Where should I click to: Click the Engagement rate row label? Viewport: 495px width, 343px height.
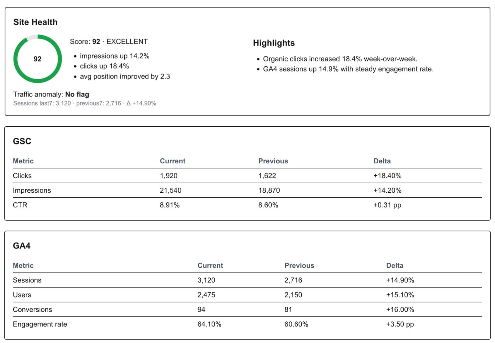point(40,324)
